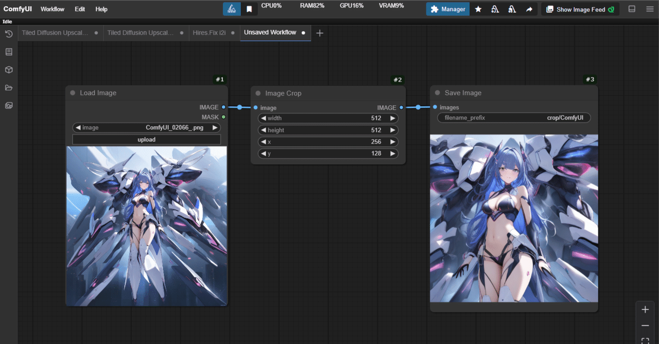The image size is (659, 344).
Task: Decrease width value with left arrow
Action: point(263,118)
